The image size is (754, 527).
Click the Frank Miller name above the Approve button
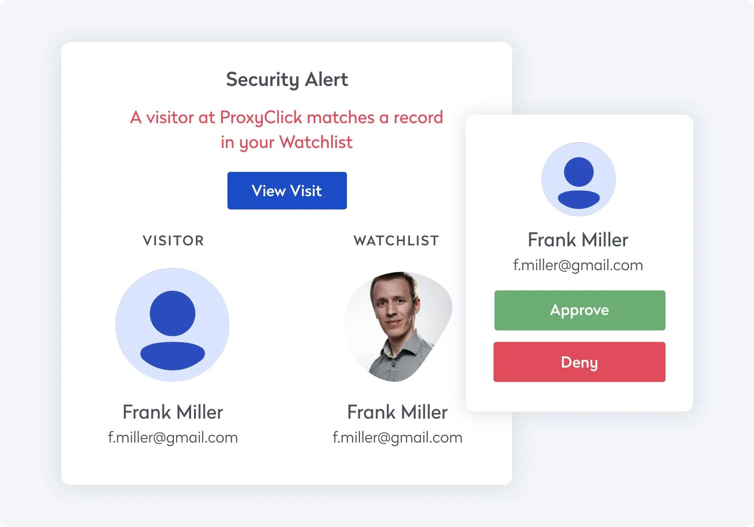point(578,240)
